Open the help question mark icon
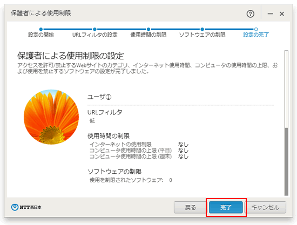This screenshot has width=297, height=225. point(251,14)
